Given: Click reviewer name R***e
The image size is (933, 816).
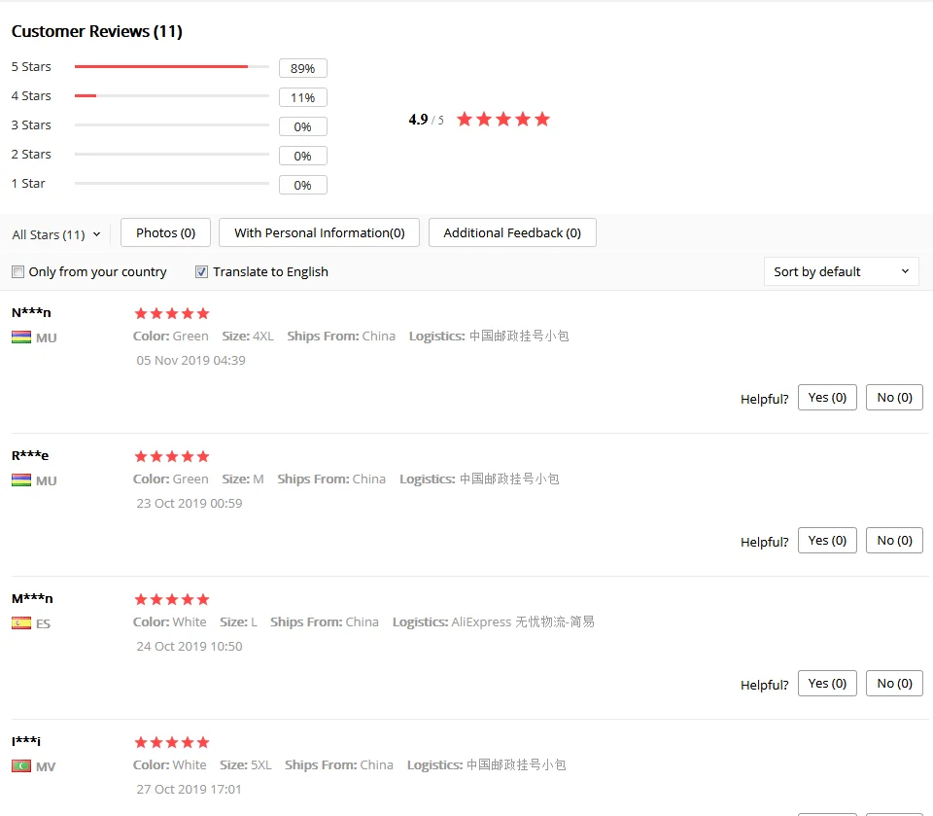Looking at the screenshot, I should (30, 455).
